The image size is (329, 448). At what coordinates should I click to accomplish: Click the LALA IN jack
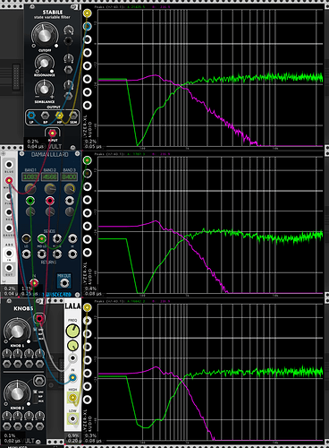tap(72, 378)
